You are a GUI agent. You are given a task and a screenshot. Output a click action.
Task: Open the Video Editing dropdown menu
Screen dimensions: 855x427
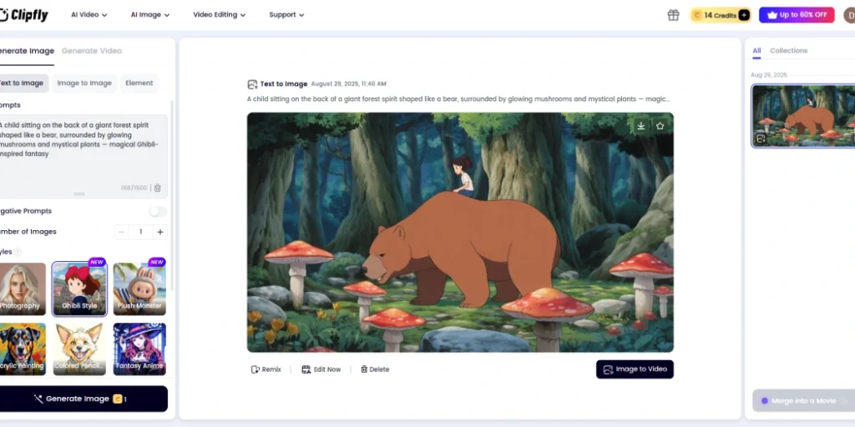click(220, 15)
